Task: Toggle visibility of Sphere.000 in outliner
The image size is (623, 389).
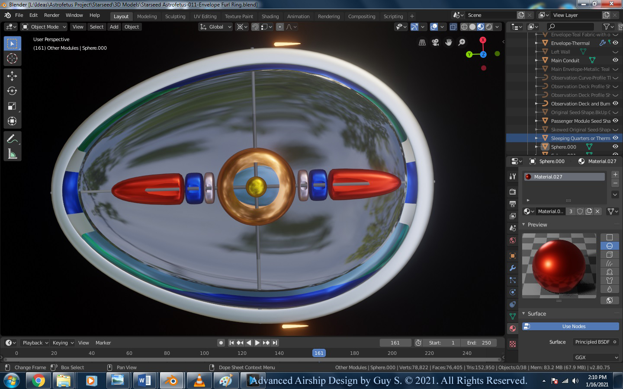Action: coord(615,147)
